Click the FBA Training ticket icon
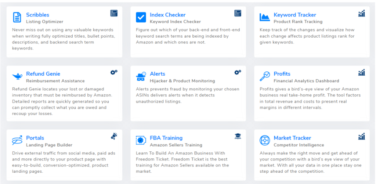Image resolution: width=376 pixels, height=184 pixels. pos(141,140)
